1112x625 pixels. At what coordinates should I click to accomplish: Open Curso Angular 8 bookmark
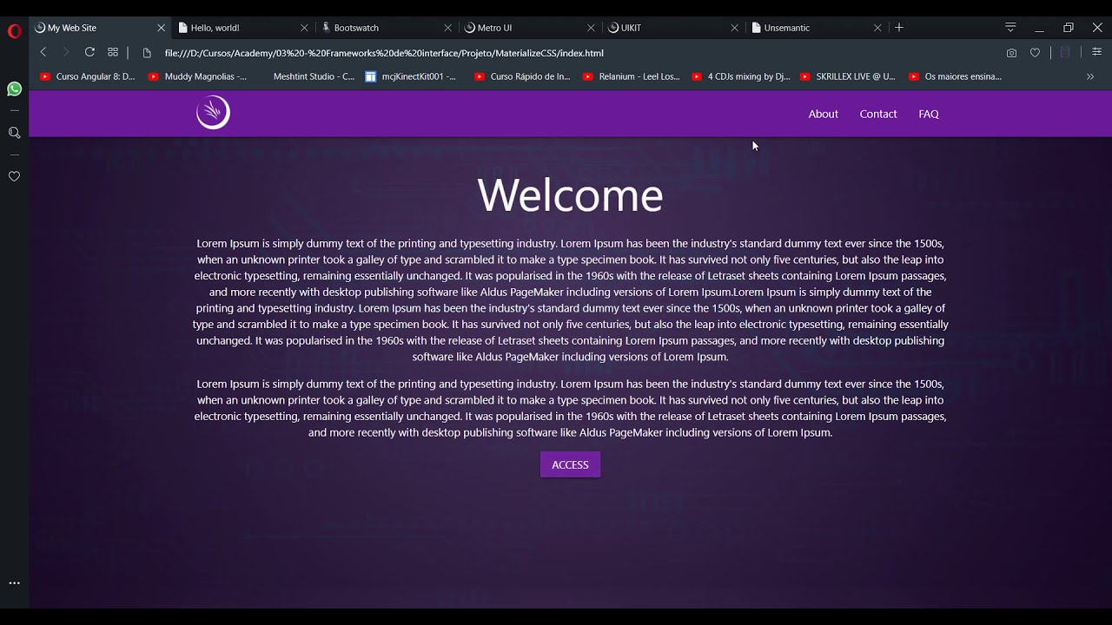click(88, 76)
